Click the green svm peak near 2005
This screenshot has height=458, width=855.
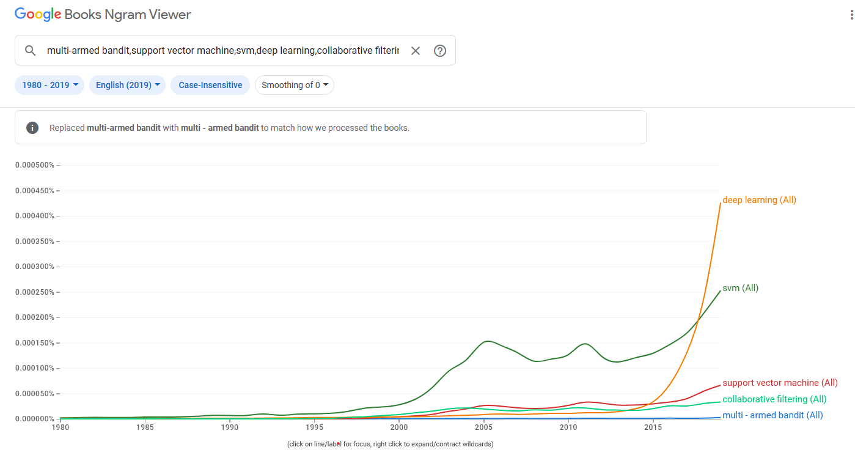487,341
